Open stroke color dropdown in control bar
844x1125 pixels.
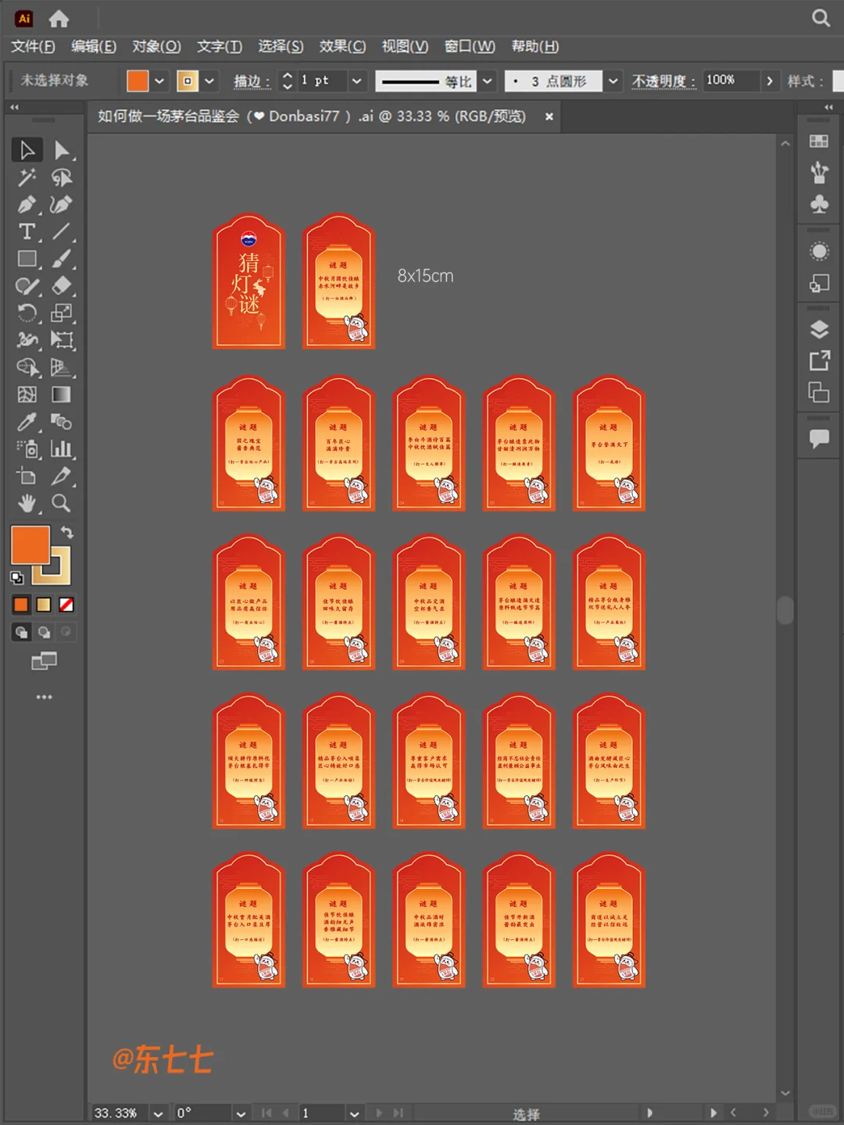209,80
